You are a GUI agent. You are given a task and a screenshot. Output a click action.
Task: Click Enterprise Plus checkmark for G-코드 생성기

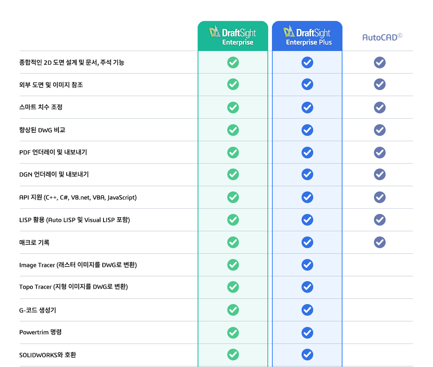click(307, 310)
